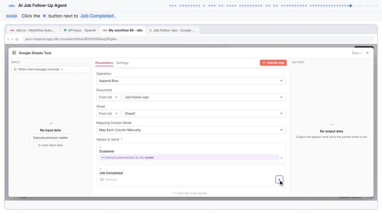The height and width of the screenshot is (214, 382).
Task: Expand the Operation dropdown showing Append Row
Action: click(191, 81)
